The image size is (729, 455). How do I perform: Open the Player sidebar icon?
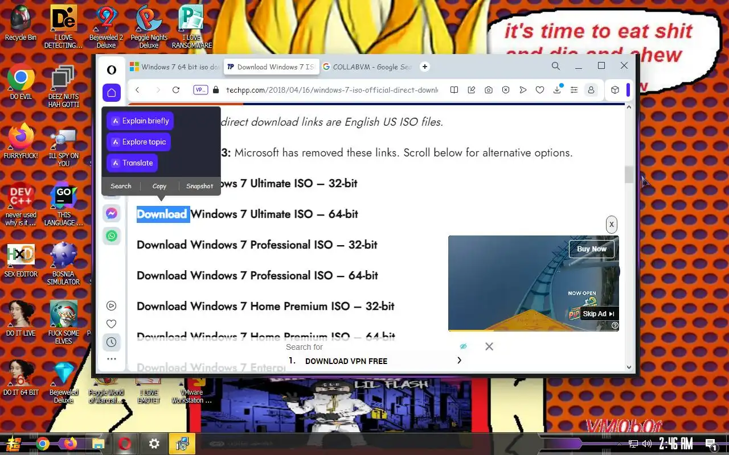pyautogui.click(x=111, y=305)
